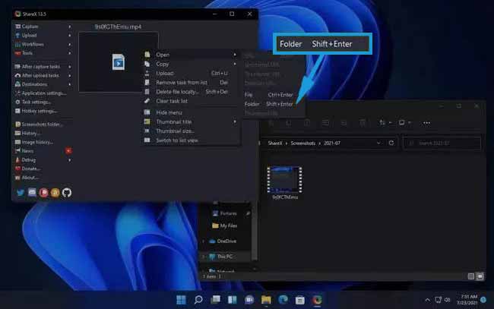Click the video file thumbnail icon in the task list
494x309 pixels.
(x=118, y=61)
